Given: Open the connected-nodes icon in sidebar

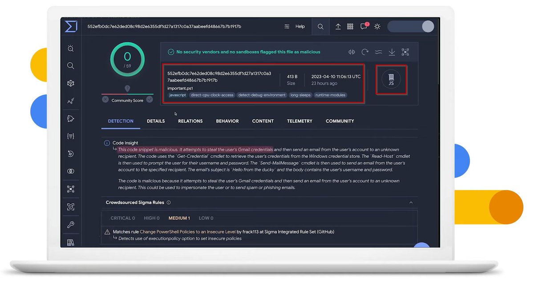Looking at the screenshot, I should tap(70, 189).
